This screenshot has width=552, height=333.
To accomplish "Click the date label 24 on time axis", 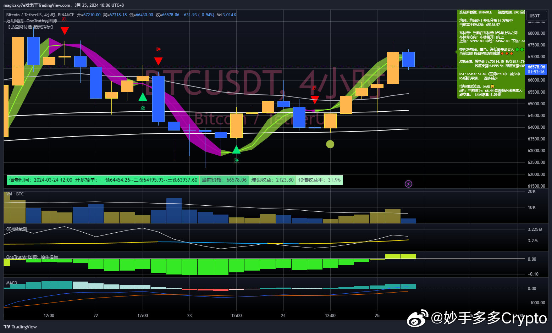I will (x=283, y=316).
